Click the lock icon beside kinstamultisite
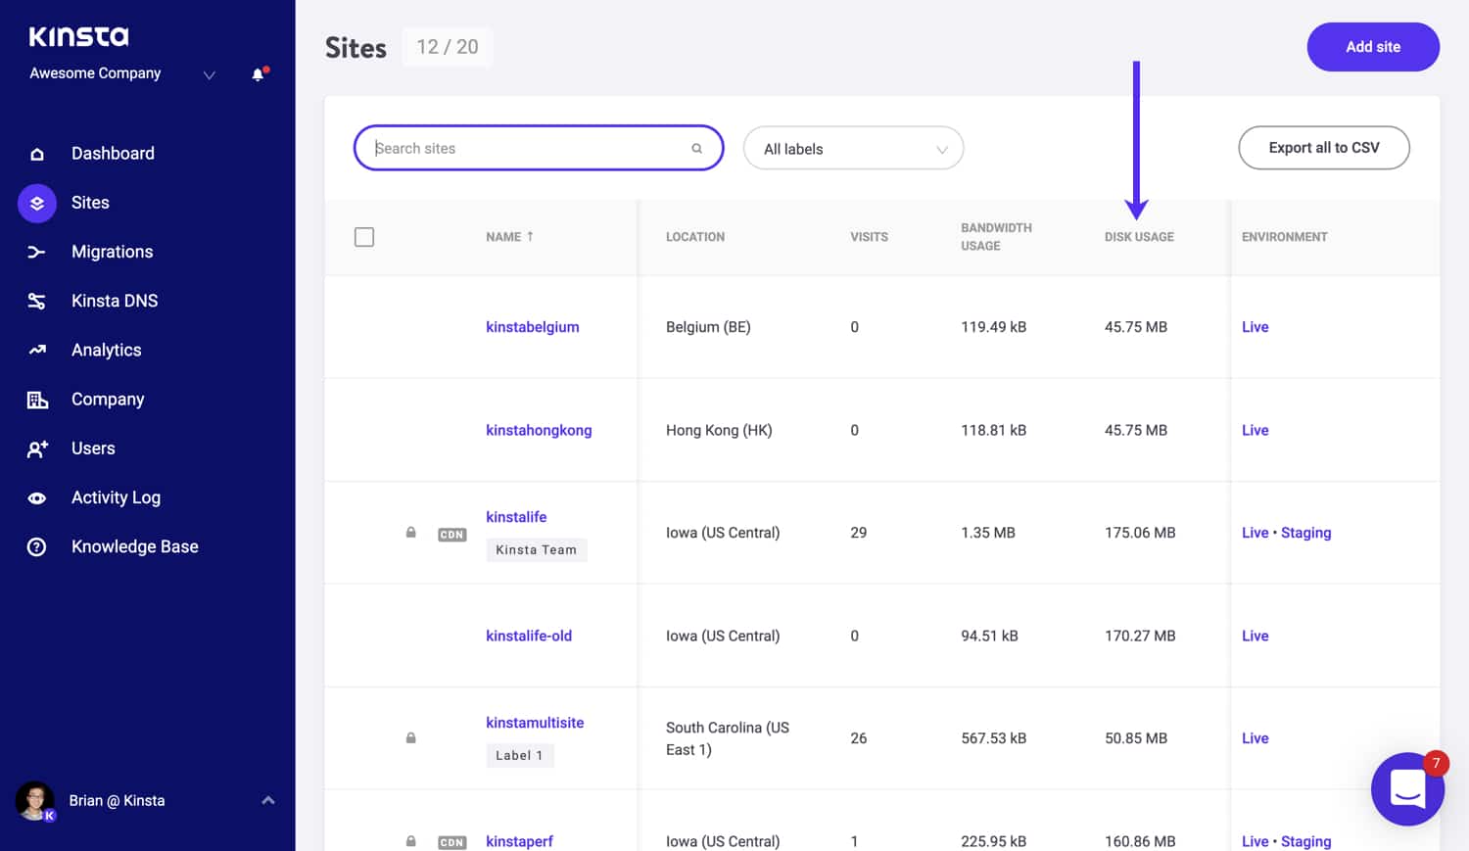 click(x=410, y=737)
